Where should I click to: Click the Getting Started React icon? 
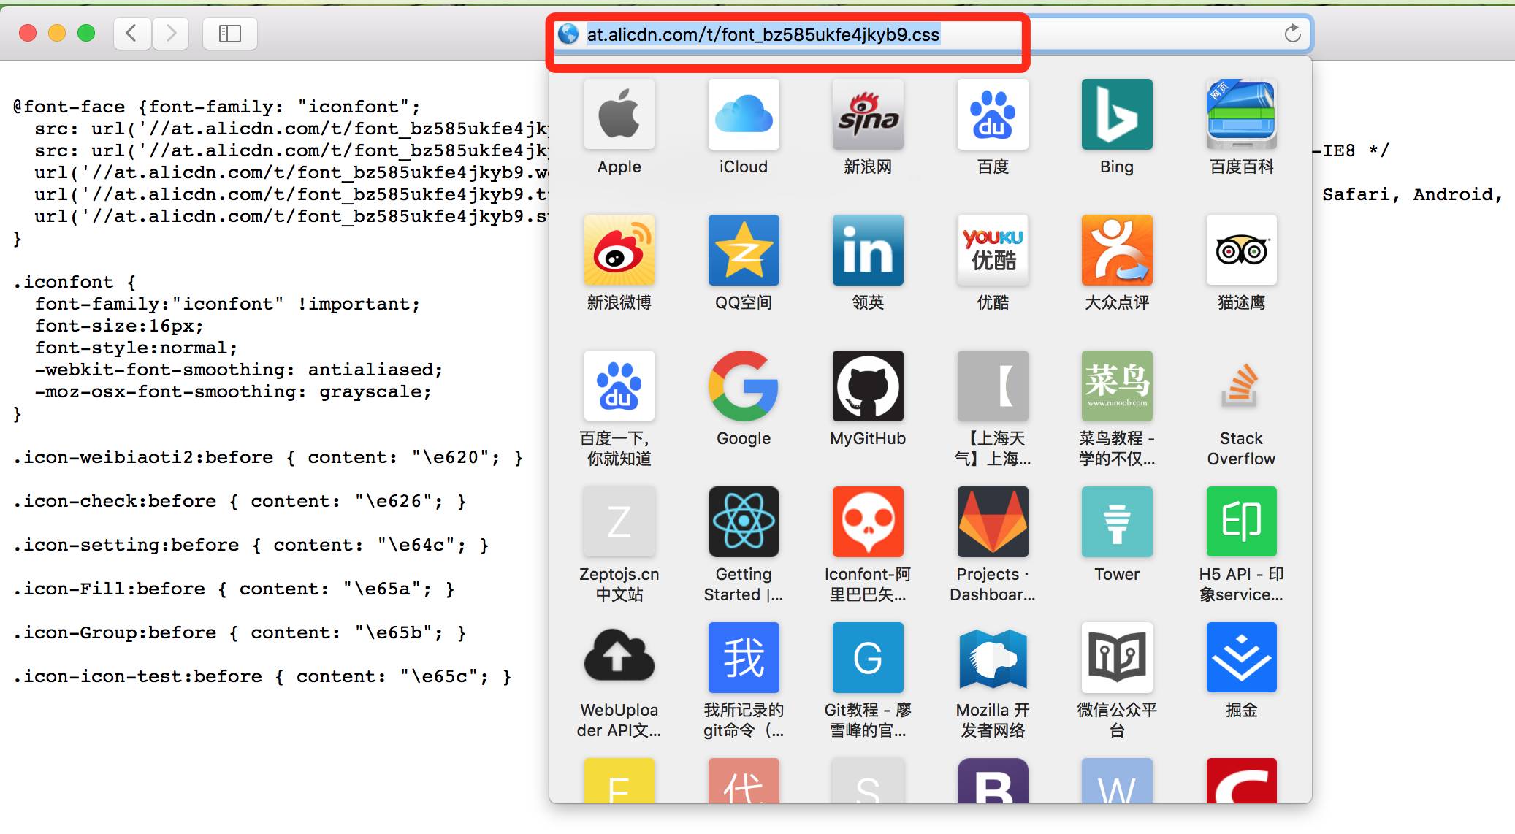(x=743, y=522)
